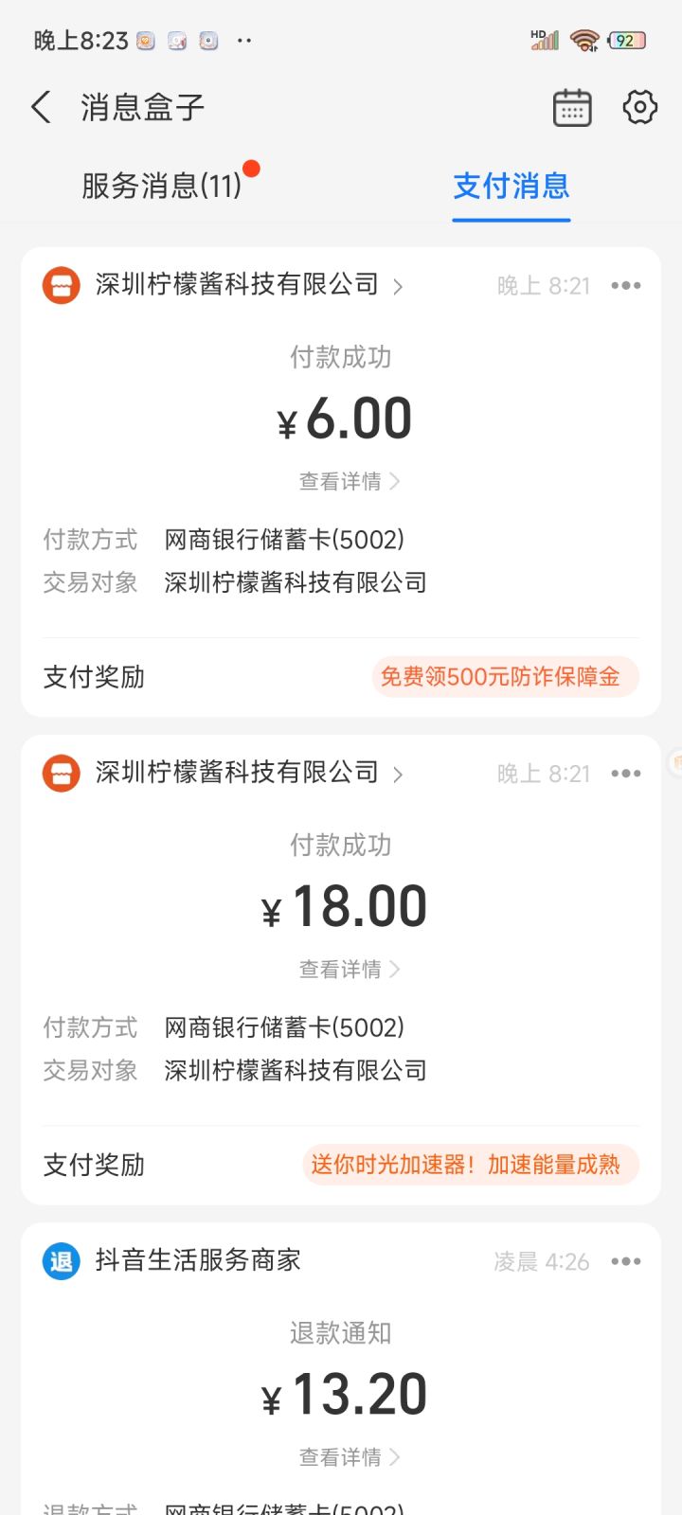The image size is (682, 1515).
Task: Tap the battery indicator in status bar
Action: tap(626, 41)
